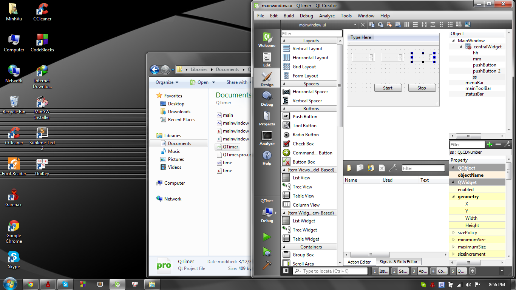Click the Build Project hammer icon
Screen dimensions: 516x290
click(x=267, y=265)
